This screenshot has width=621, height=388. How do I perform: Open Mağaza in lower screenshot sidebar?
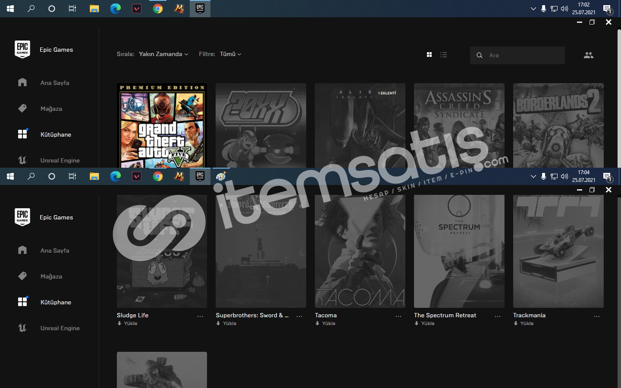(51, 276)
